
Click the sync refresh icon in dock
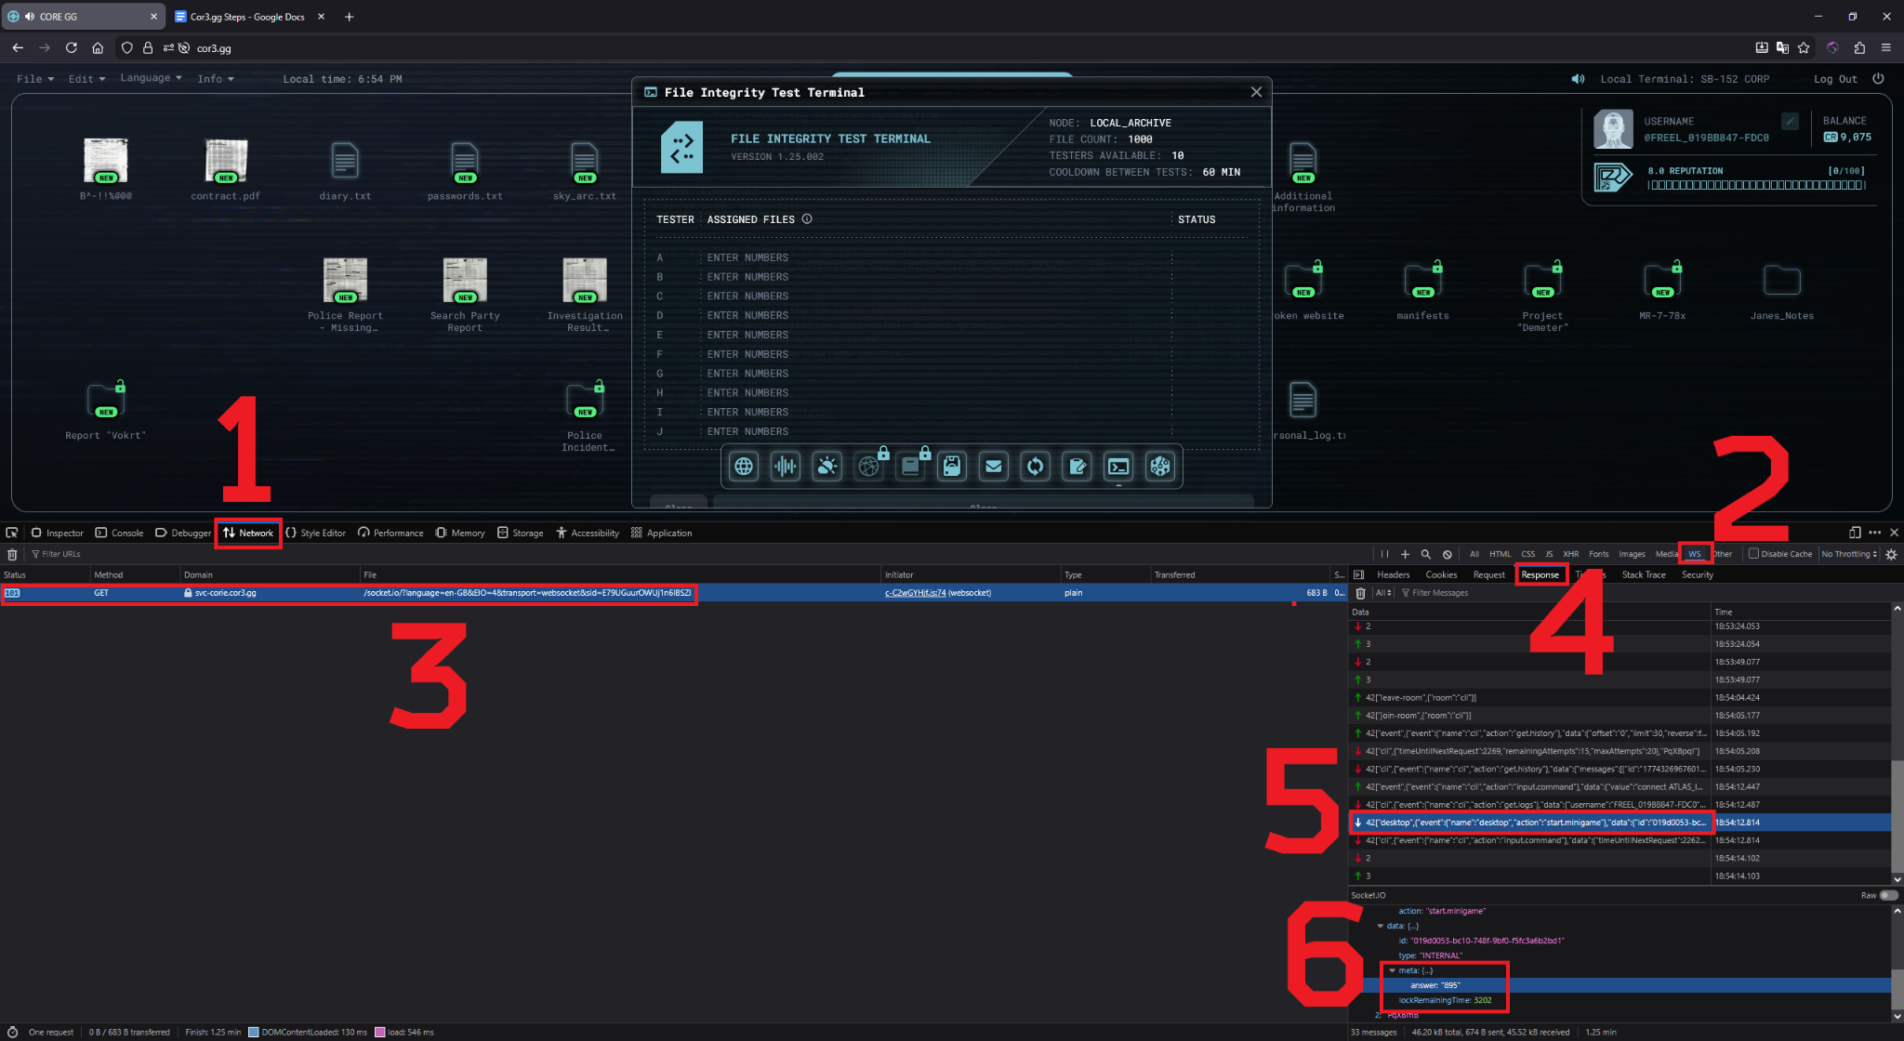click(x=1036, y=467)
